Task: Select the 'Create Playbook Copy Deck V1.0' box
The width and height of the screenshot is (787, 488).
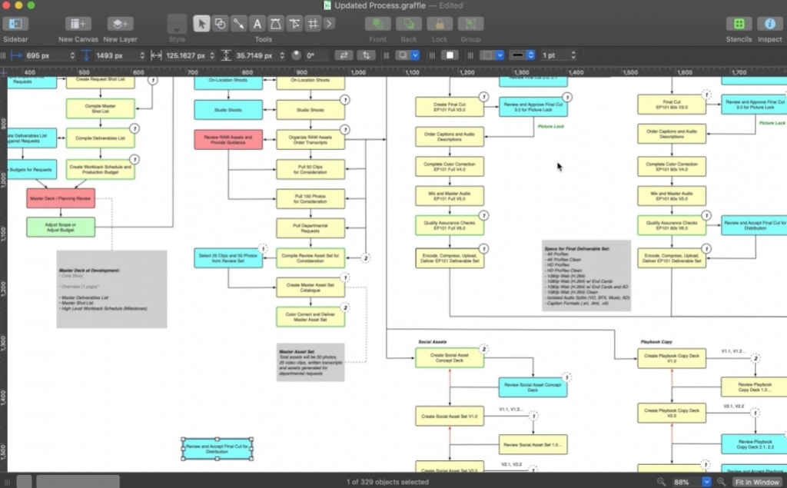Action: [x=672, y=358]
